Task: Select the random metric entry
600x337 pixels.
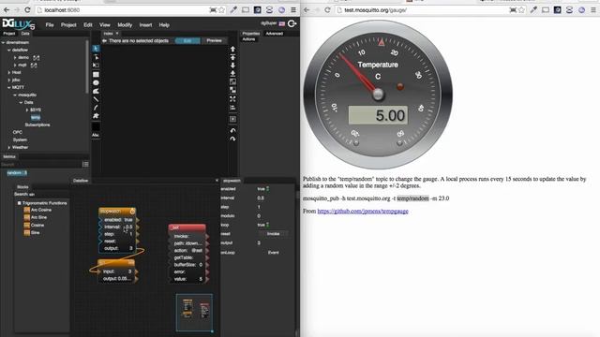Action: click(x=17, y=172)
